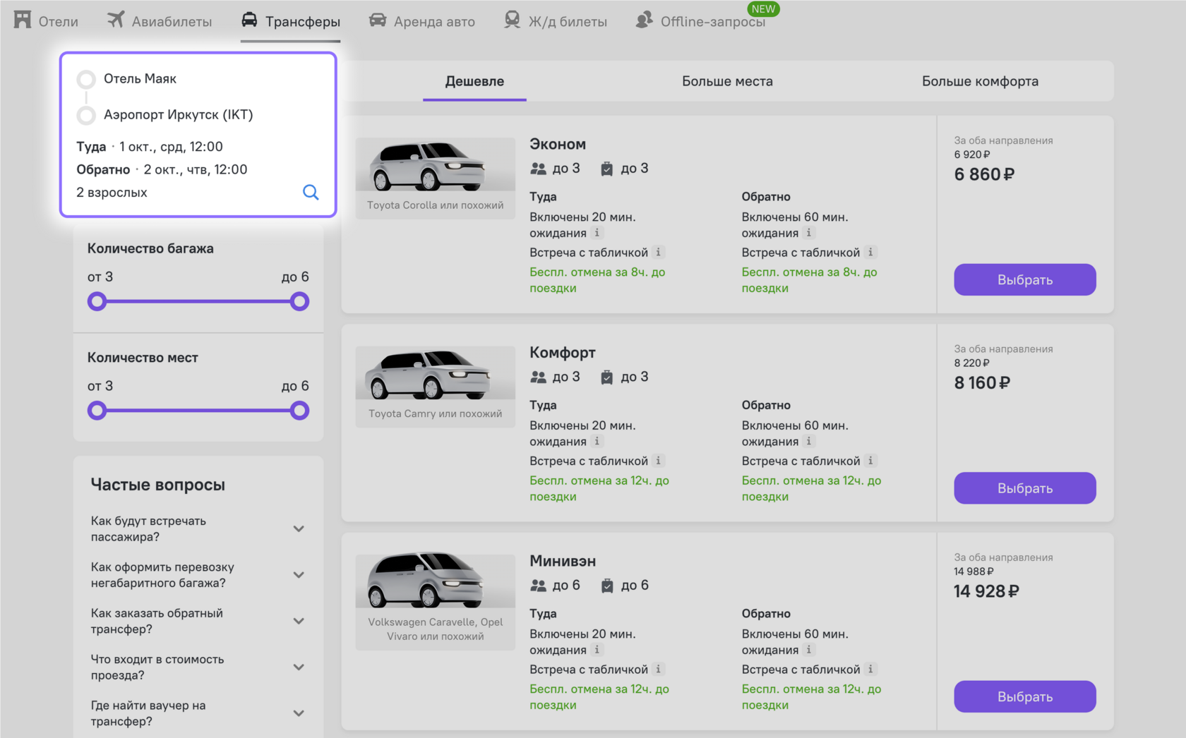The image size is (1186, 738).
Task: Click the 8 160 ₽ price
Action: pyautogui.click(x=982, y=382)
